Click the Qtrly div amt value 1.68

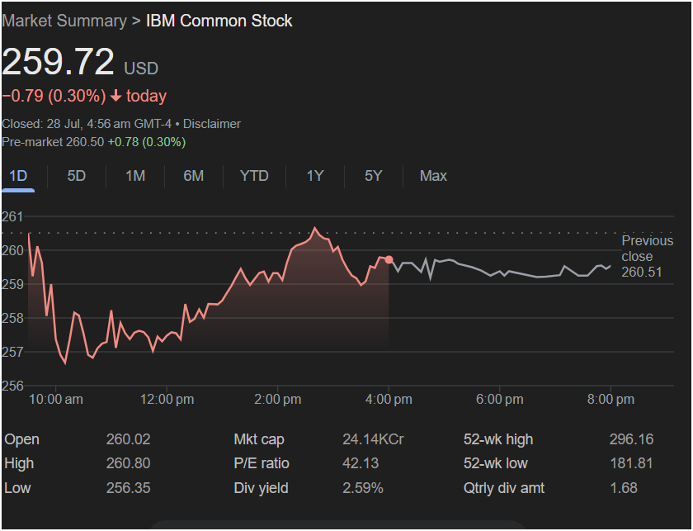624,488
